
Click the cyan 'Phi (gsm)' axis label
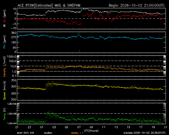(4, 42)
